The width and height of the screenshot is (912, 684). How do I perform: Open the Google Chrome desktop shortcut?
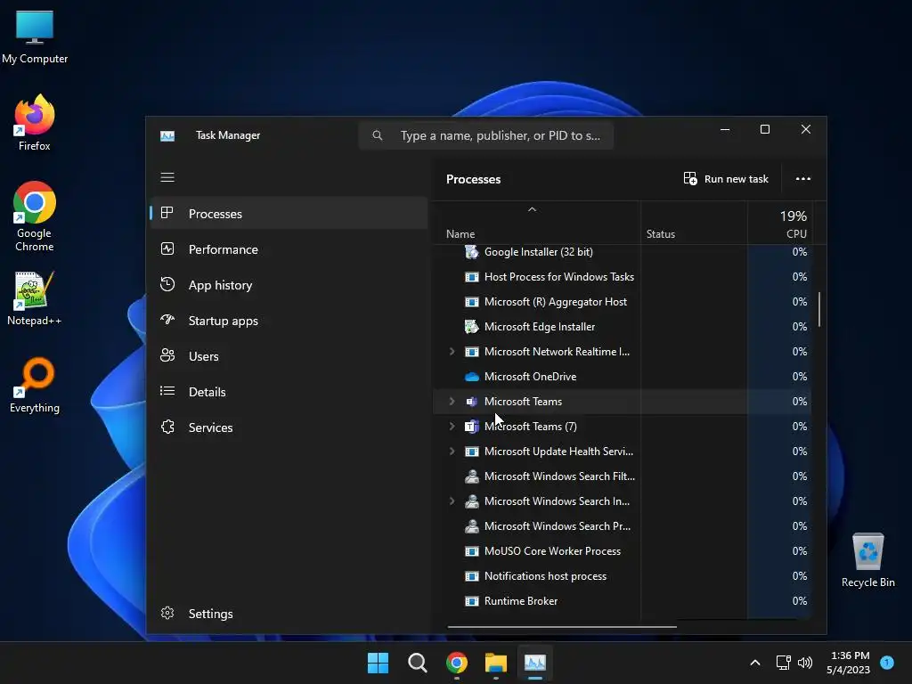coord(35,216)
